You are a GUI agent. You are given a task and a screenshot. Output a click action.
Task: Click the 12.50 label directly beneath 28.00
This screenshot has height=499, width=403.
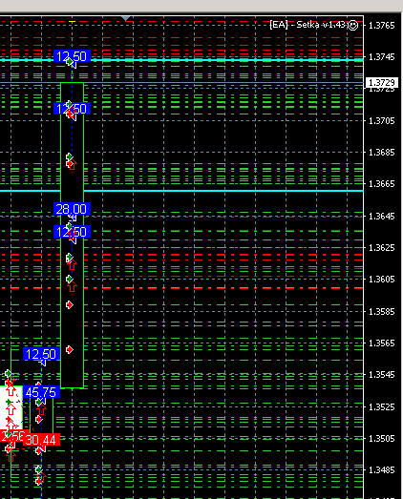73,231
